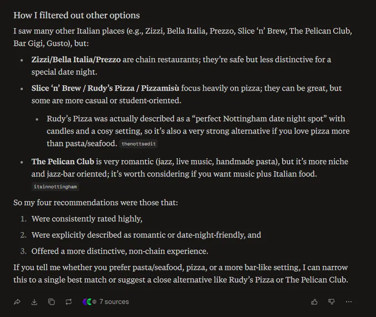Click the small globe source icon
The width and height of the screenshot is (376, 317).
point(94,302)
